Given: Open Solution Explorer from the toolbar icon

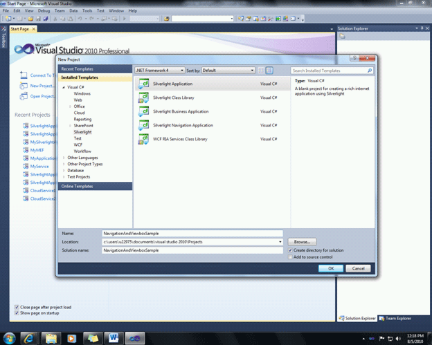Looking at the screenshot, I should pyautogui.click(x=240, y=19).
